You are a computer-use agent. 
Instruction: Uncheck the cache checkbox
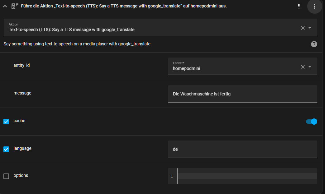(6, 121)
